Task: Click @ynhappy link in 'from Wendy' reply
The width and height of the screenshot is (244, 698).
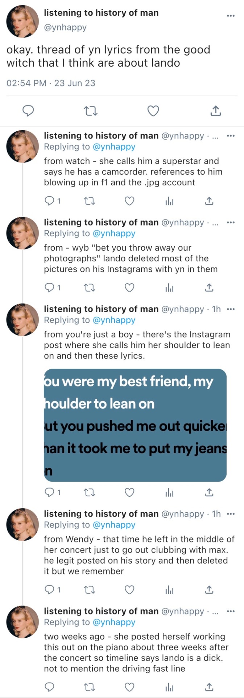Action: click(114, 525)
